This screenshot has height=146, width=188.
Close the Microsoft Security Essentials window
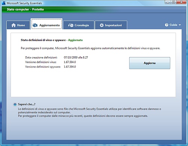pos(181,2)
